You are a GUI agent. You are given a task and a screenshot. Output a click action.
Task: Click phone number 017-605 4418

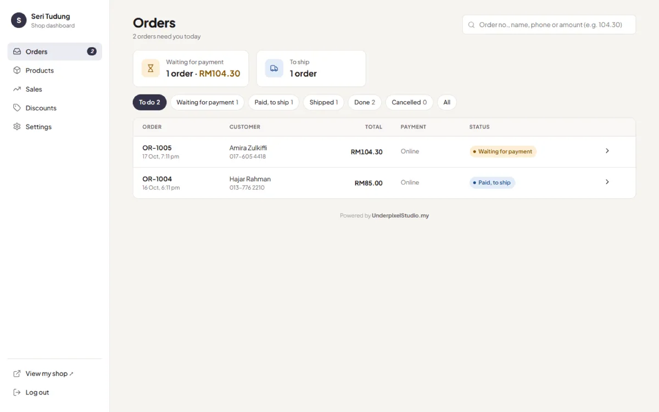(248, 157)
